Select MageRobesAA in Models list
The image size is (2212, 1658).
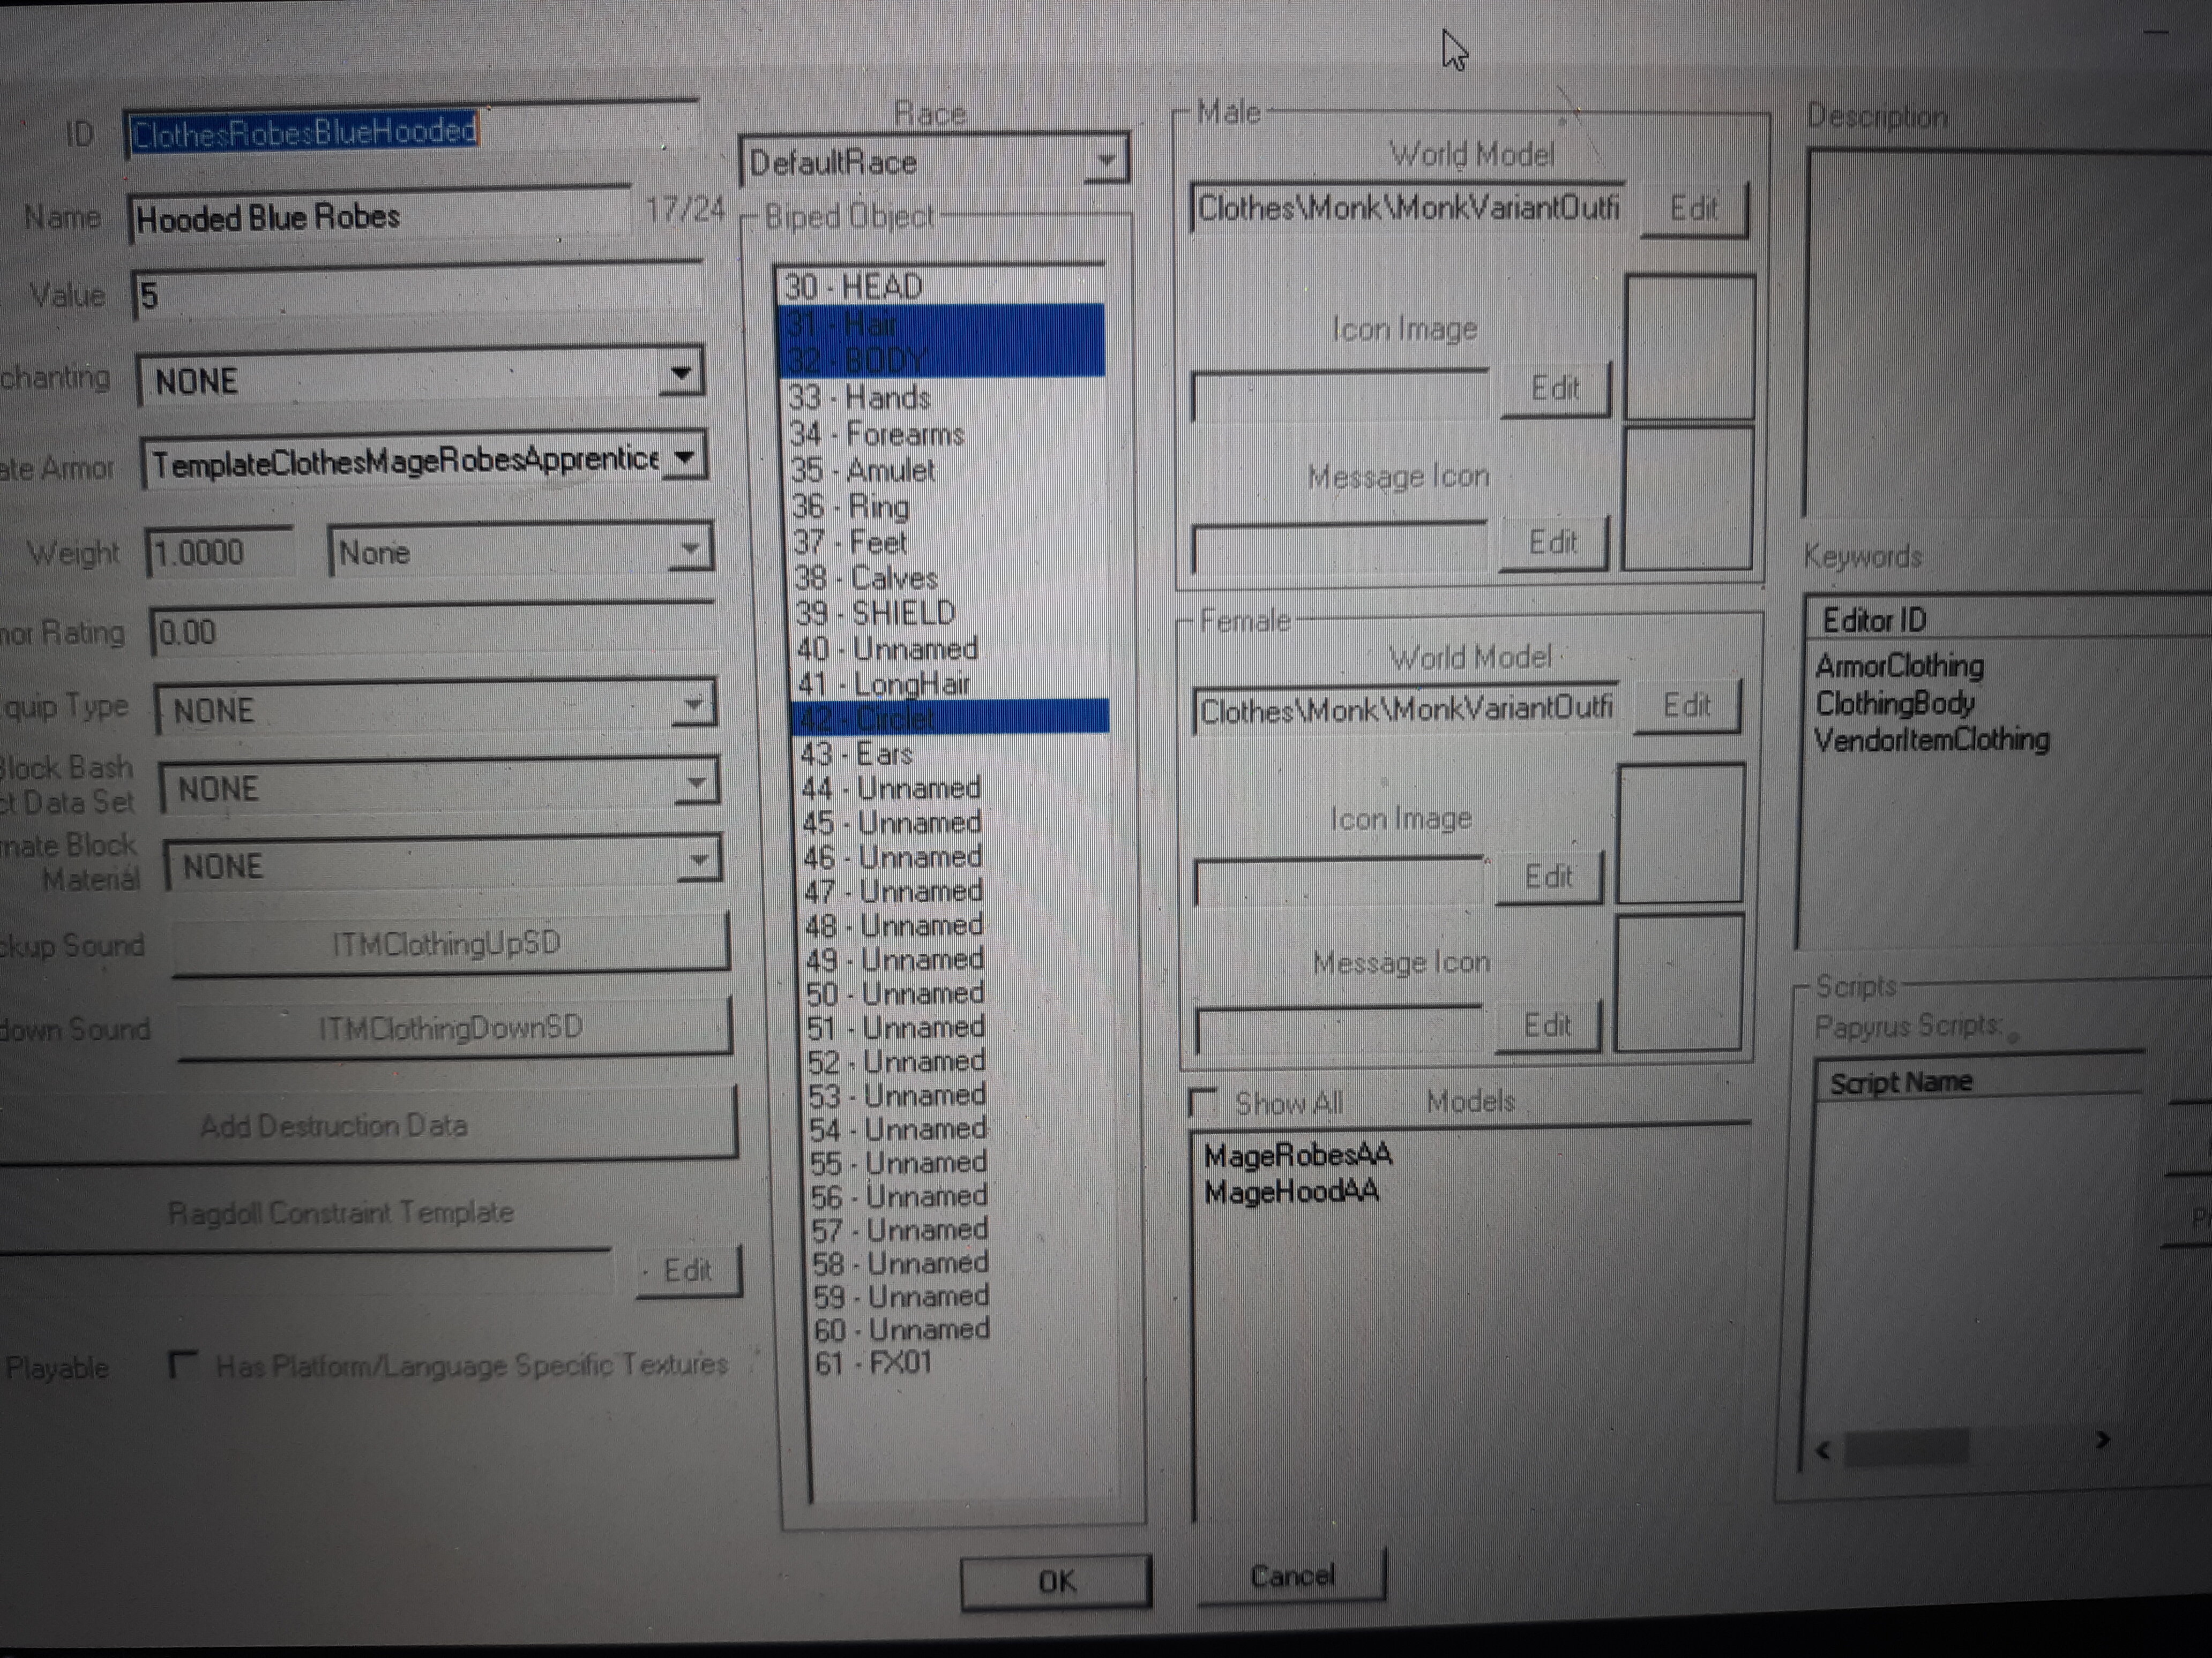pyautogui.click(x=1298, y=1155)
